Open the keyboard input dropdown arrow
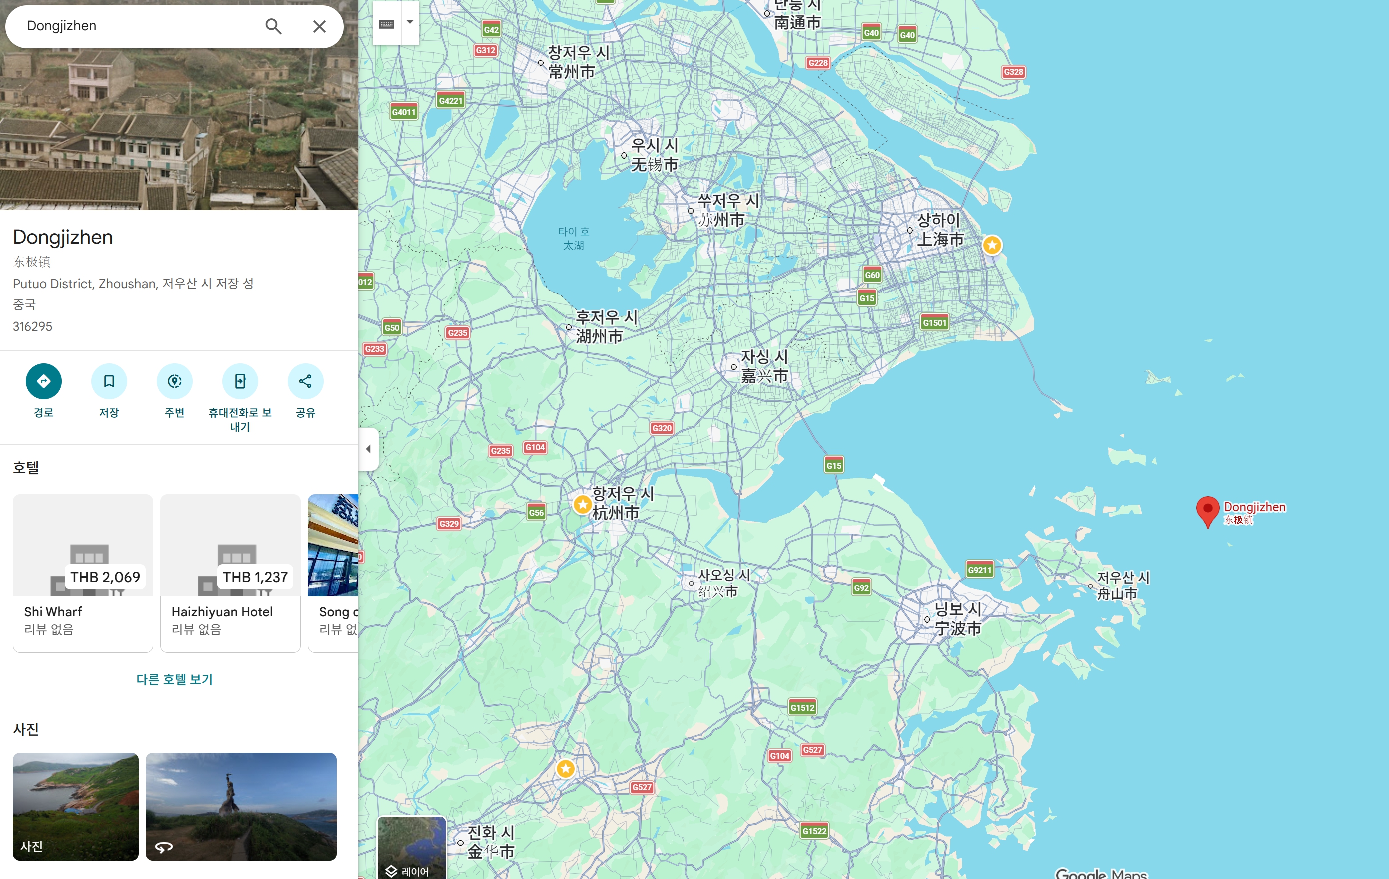This screenshot has height=879, width=1389. pyautogui.click(x=410, y=22)
